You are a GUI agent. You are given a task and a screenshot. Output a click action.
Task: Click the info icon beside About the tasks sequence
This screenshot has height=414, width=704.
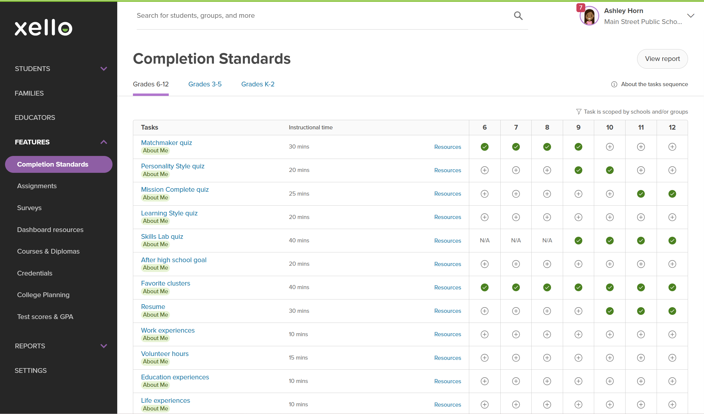pos(614,84)
